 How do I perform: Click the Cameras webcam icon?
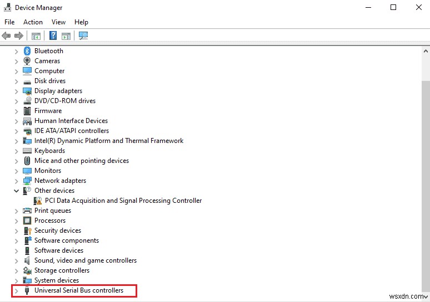pos(27,61)
